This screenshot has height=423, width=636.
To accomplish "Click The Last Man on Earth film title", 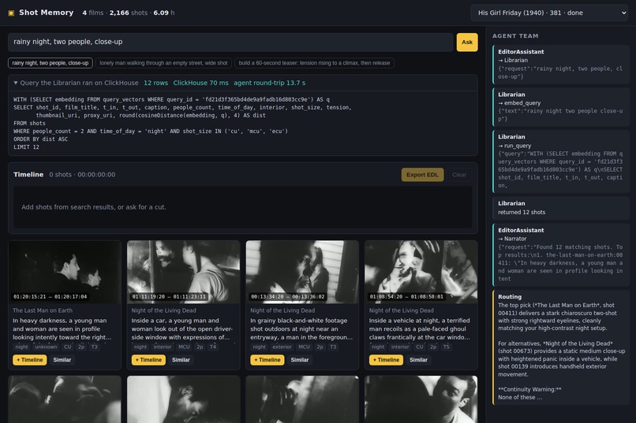I will coord(43,310).
